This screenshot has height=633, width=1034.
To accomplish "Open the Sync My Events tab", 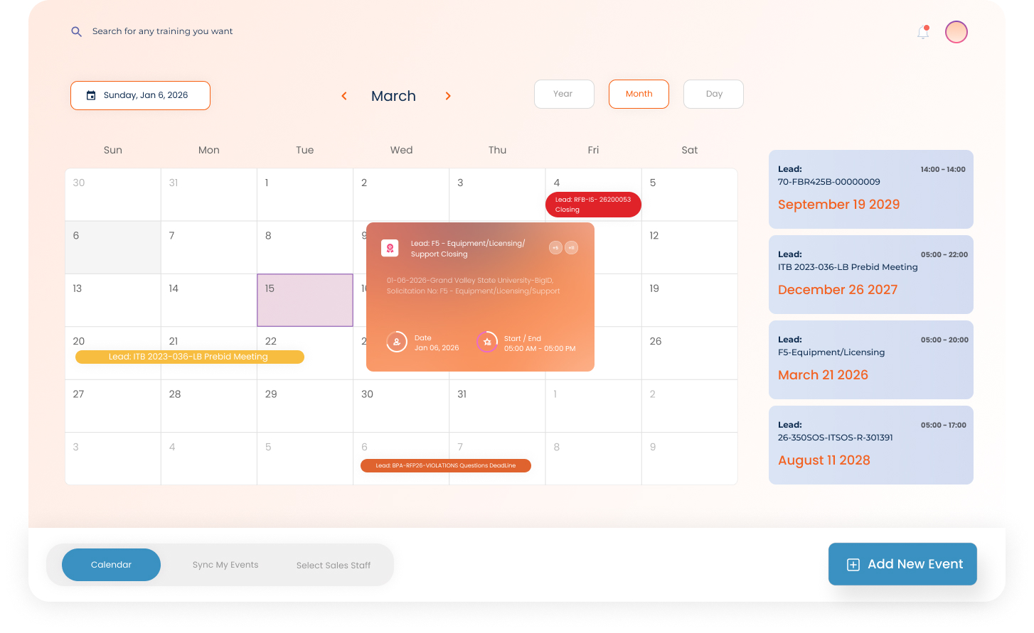I will [x=225, y=565].
